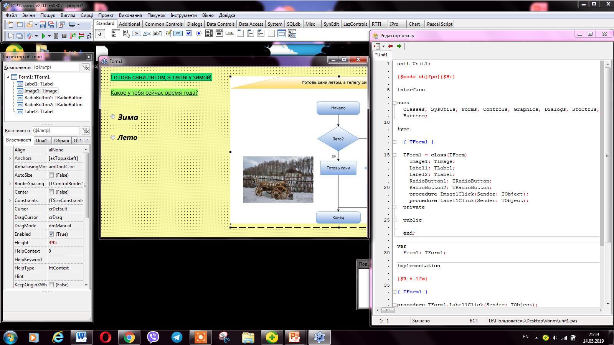This screenshot has width=614, height=345.
Task: Click the green Run arrow in toolbar
Action: 43,36
